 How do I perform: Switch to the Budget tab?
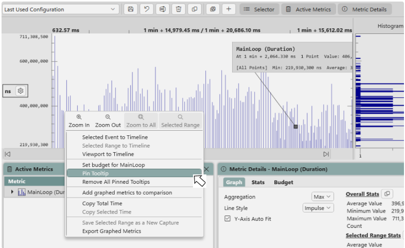[284, 182]
